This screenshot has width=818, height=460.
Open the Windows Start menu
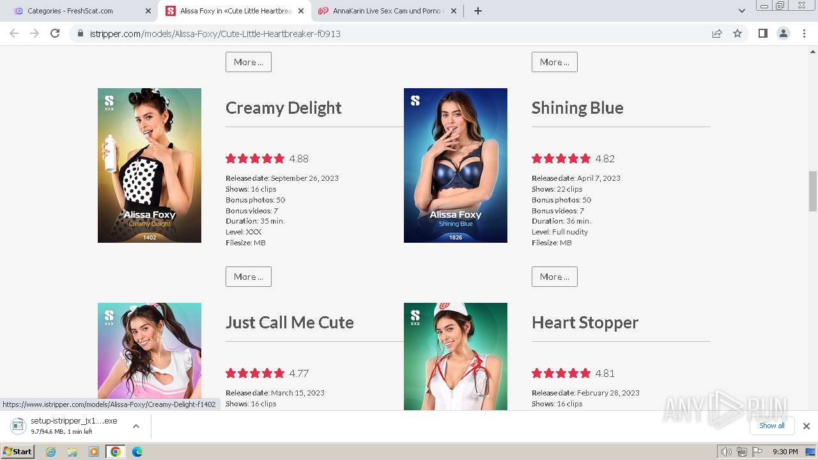[x=18, y=452]
